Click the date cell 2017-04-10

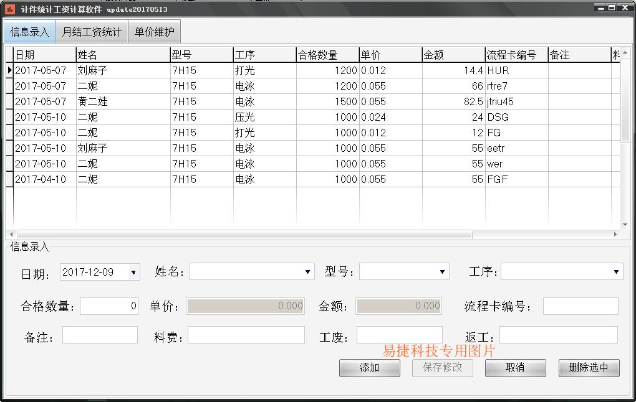45,179
